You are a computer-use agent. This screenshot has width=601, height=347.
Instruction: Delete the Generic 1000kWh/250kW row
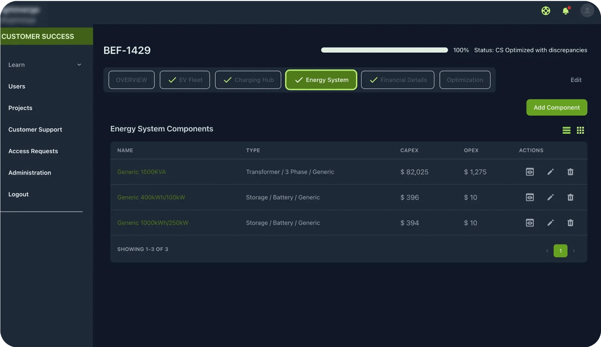tap(570, 223)
